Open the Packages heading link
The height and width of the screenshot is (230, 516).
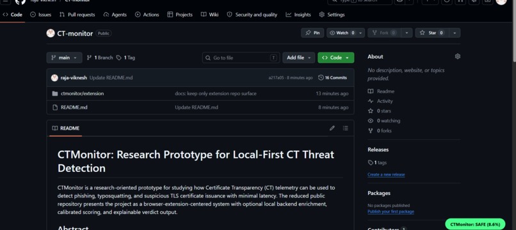379,193
